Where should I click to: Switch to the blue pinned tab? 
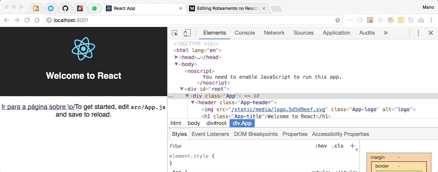(50, 8)
